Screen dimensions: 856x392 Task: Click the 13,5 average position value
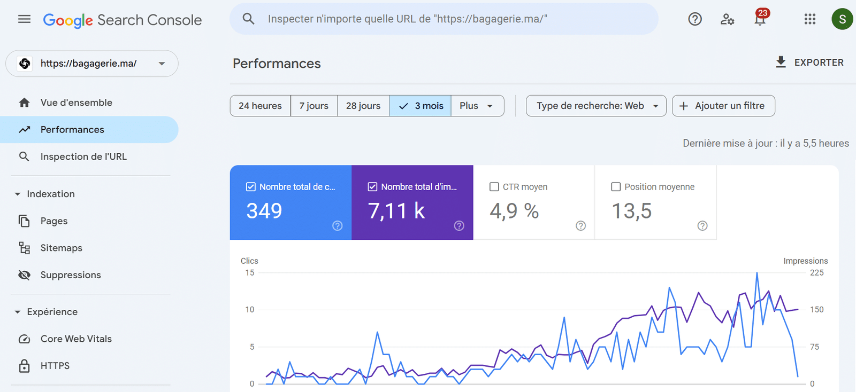[632, 211]
